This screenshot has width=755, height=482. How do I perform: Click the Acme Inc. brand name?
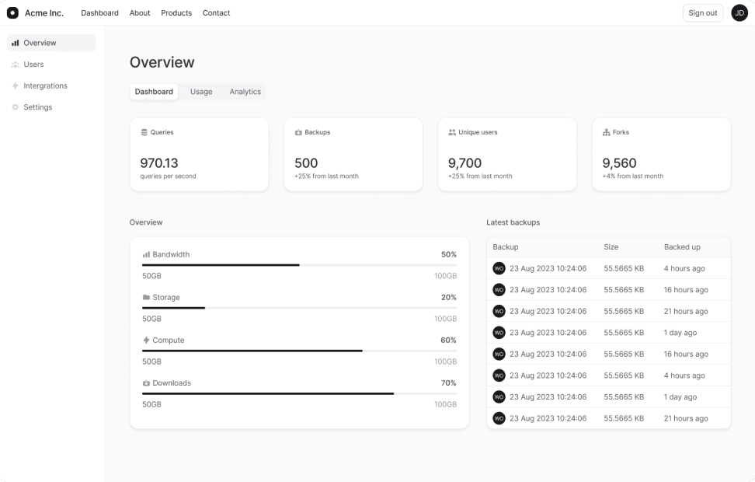point(44,13)
